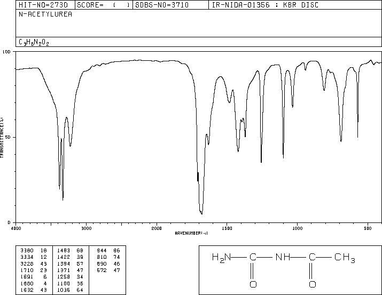Select IR-NIDA-01356 : KBR DISC label

[x=265, y=5]
